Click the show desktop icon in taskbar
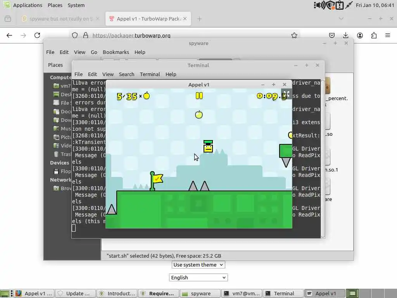This screenshot has height=298, width=397. (4, 293)
